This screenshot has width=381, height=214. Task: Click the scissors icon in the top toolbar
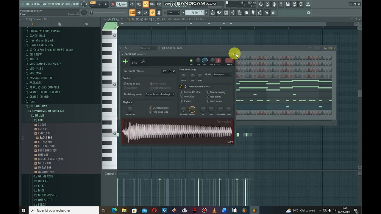[267, 4]
